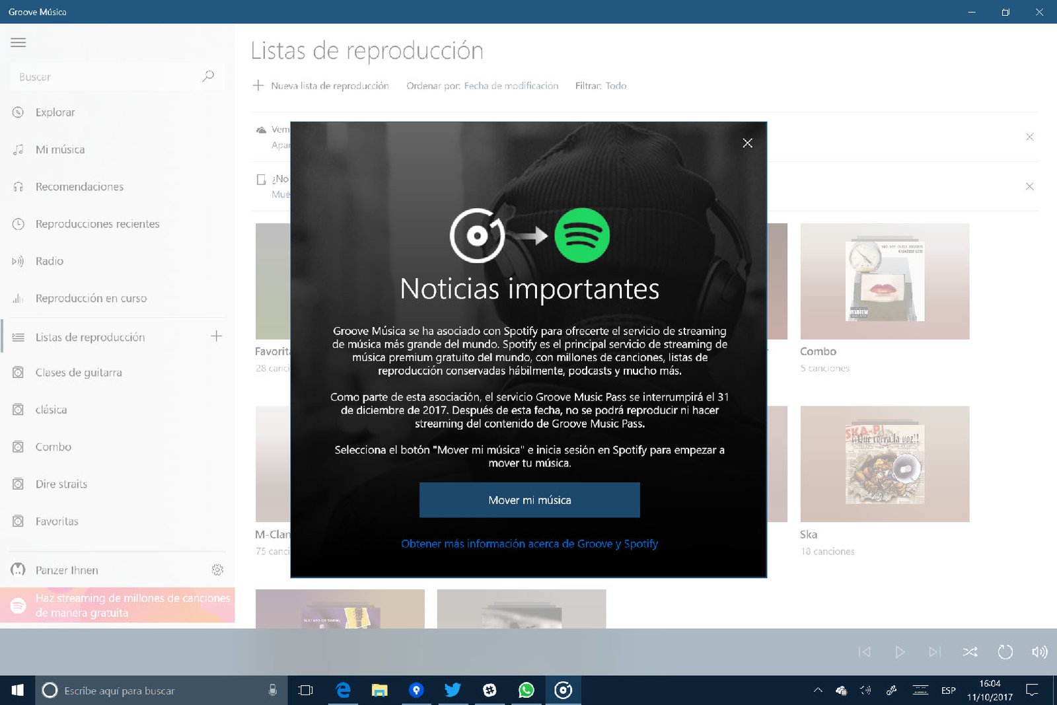Open cloud sync tray icon

point(841,690)
